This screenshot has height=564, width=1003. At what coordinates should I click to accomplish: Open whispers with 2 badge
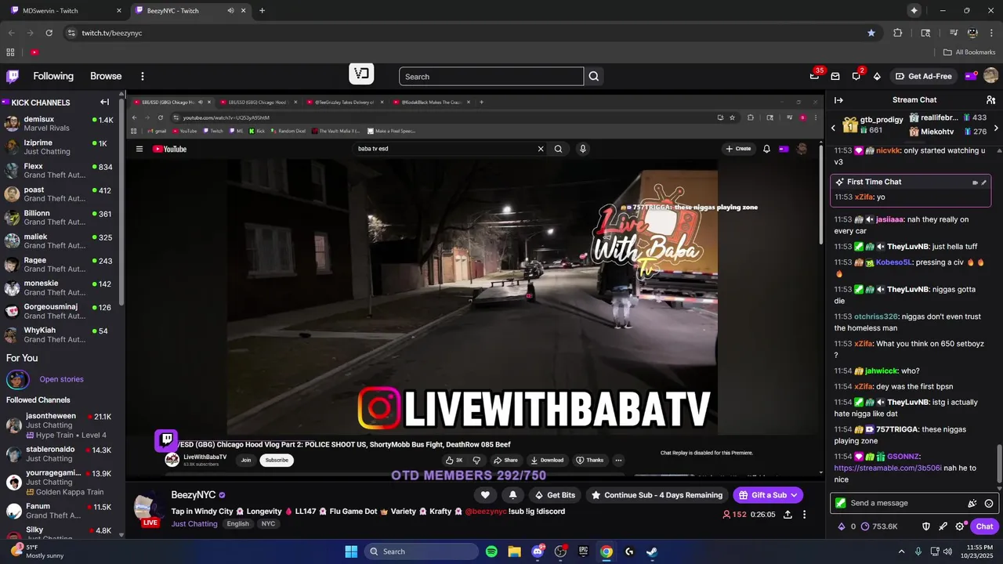[856, 76]
